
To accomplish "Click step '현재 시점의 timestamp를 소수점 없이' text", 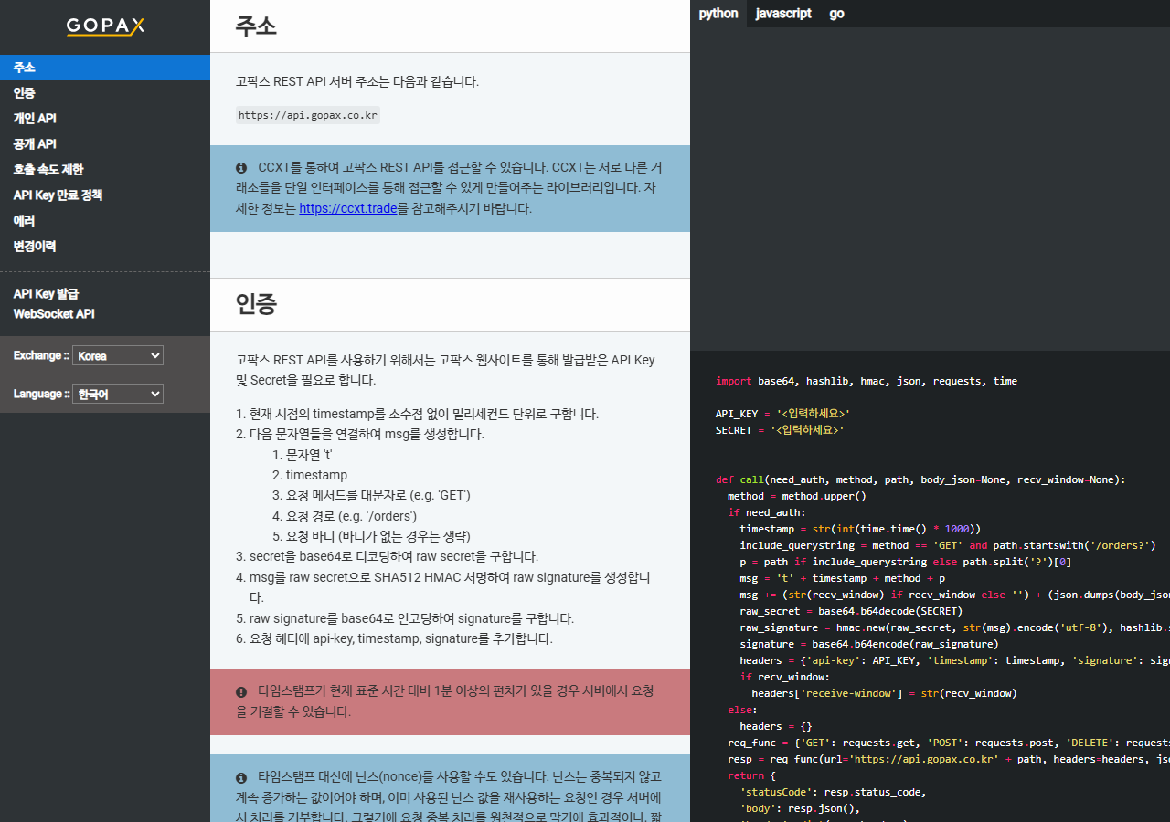I will (424, 414).
